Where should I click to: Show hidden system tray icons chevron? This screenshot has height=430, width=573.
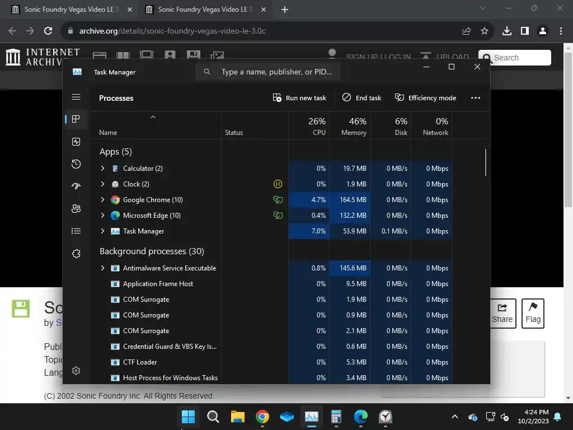tap(455, 417)
